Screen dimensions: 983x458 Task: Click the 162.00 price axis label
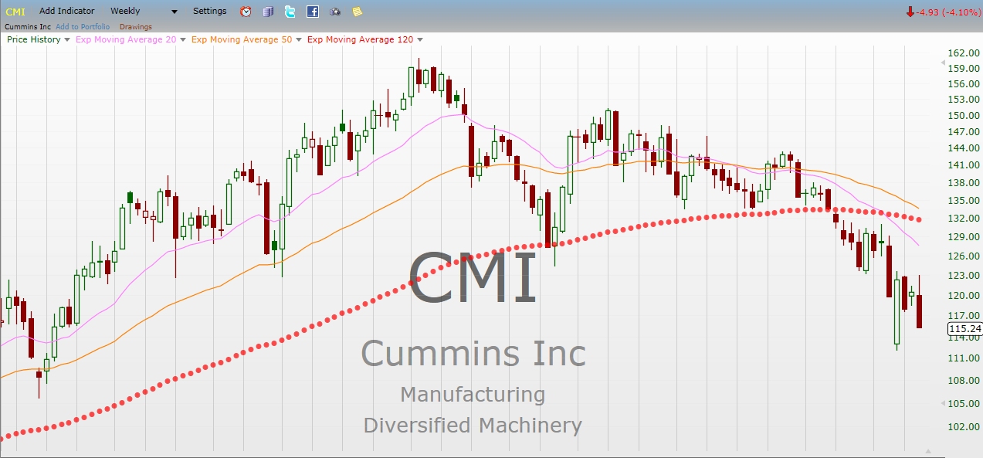[962, 53]
